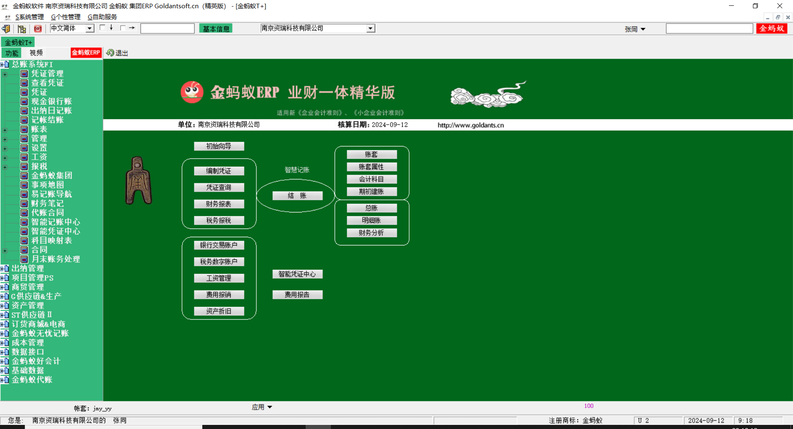Select the 金蚂蚁T+ window tab
The height and width of the screenshot is (429, 793).
[18, 42]
